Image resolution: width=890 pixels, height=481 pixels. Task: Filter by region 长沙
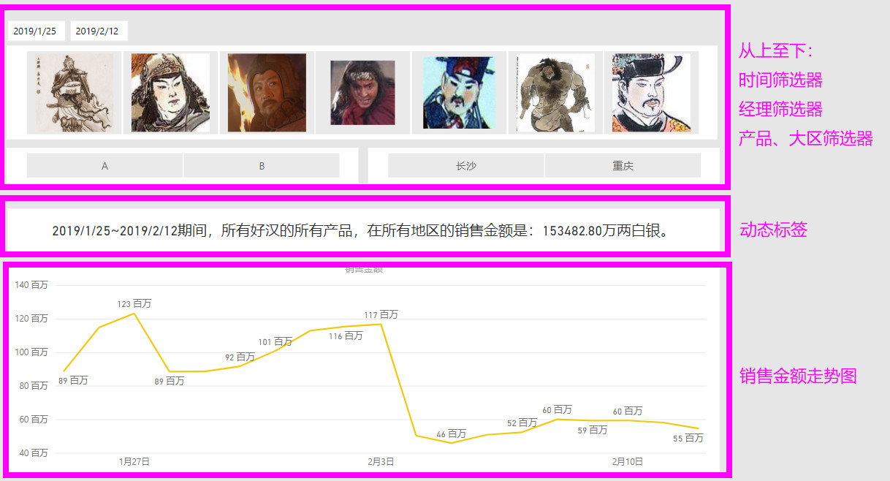click(x=466, y=166)
